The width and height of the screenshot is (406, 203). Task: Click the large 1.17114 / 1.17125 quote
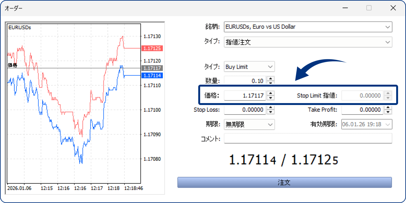coord(284,160)
